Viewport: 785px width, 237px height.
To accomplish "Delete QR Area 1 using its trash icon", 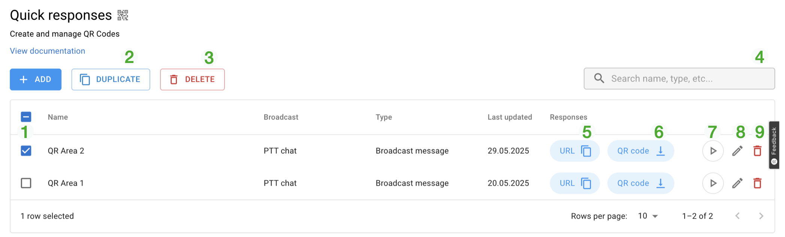I will 757,183.
